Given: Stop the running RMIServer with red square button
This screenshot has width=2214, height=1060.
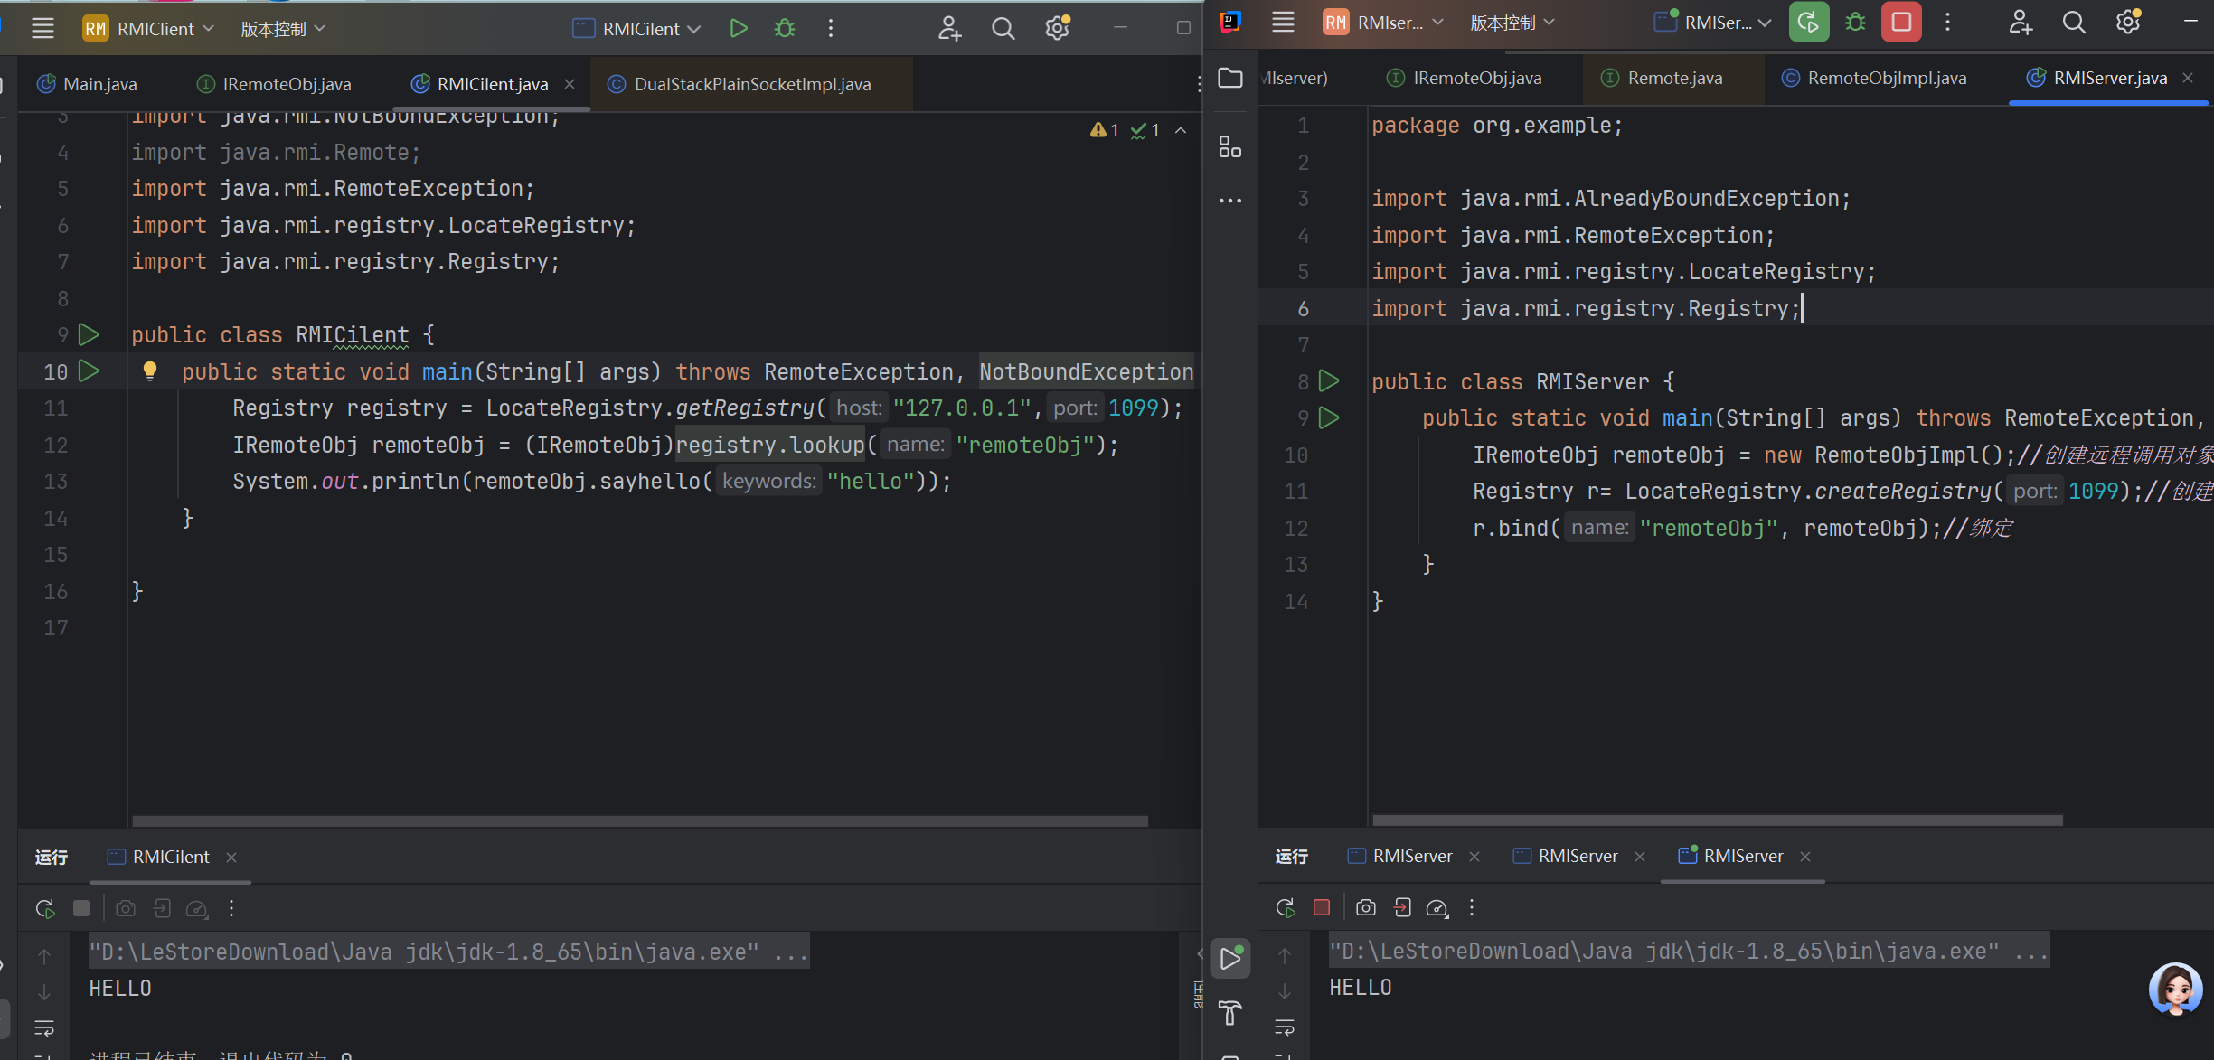Looking at the screenshot, I should (x=1900, y=23).
